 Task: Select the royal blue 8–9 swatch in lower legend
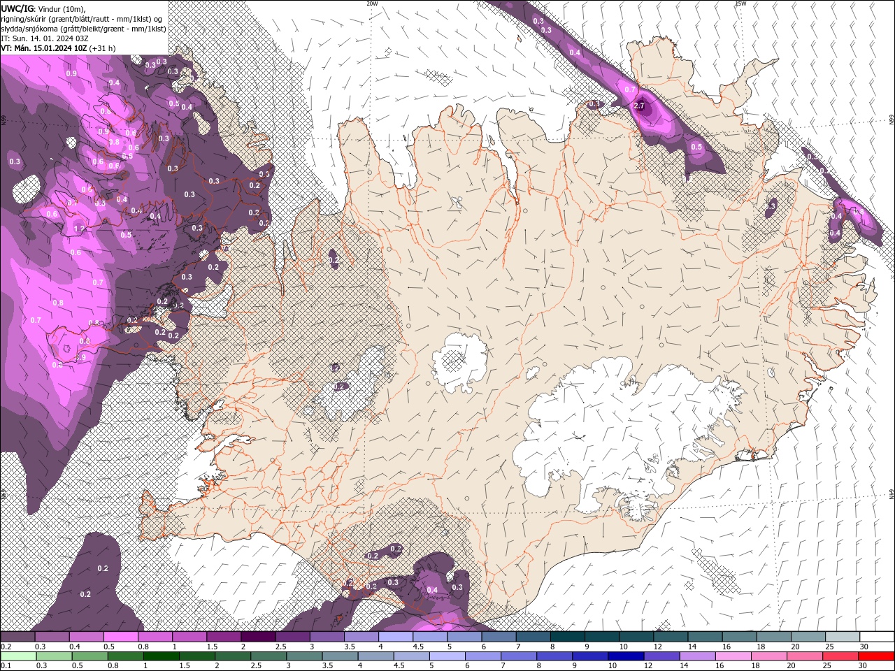click(x=554, y=656)
